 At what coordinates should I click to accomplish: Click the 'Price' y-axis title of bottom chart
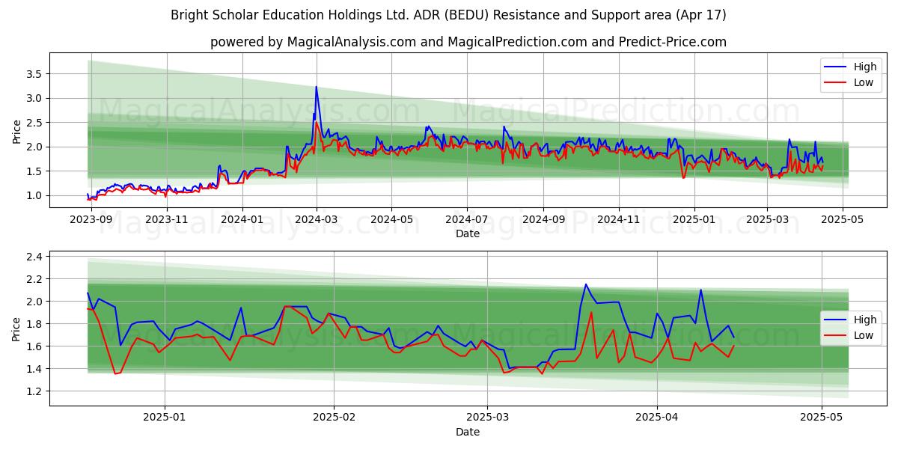(16, 329)
